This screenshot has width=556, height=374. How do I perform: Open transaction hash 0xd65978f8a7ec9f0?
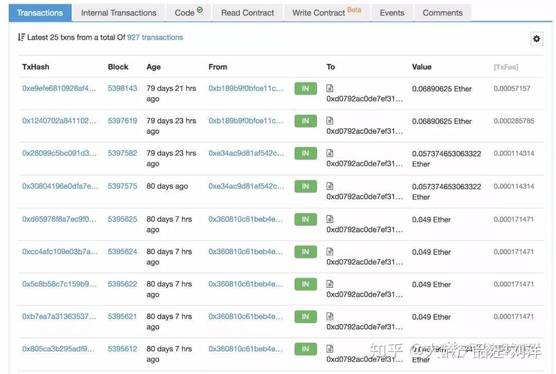[59, 219]
